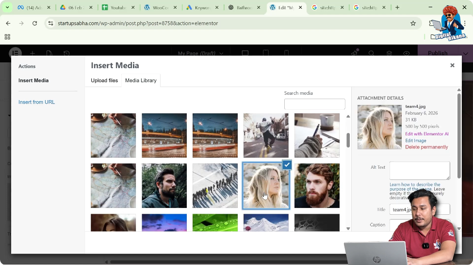Open Elementor document settings page icon
Viewport: 473px width, 265px height.
(49, 53)
